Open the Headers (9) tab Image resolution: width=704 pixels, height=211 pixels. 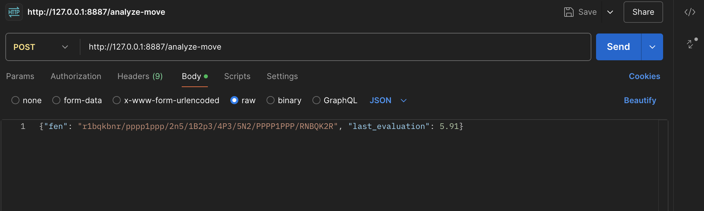140,76
